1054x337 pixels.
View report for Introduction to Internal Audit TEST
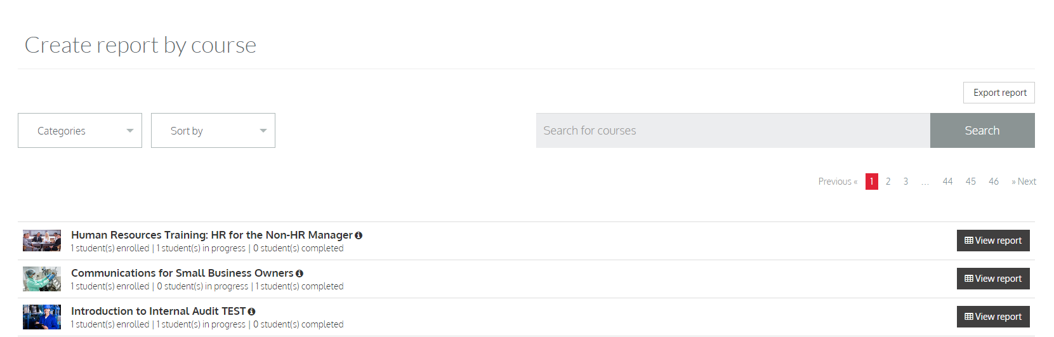(x=993, y=317)
